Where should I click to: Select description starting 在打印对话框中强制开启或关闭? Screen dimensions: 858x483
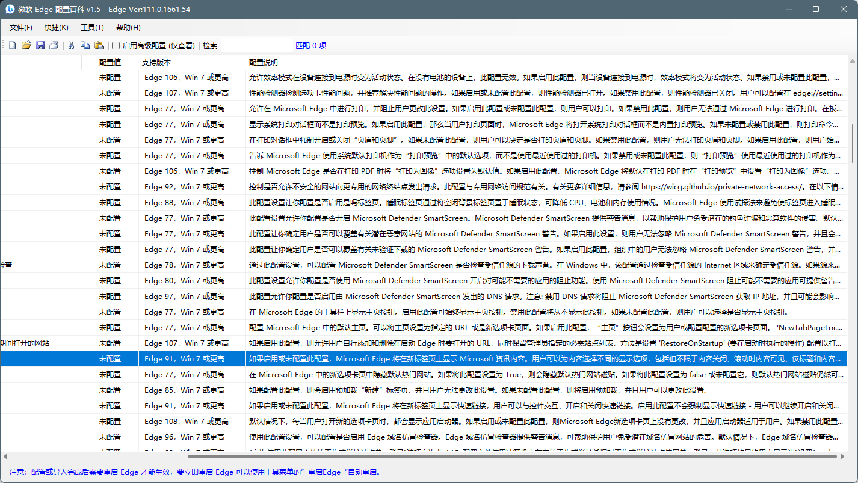tap(546, 140)
